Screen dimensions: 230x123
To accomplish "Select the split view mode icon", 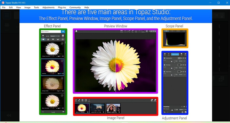I will tap(149, 31).
